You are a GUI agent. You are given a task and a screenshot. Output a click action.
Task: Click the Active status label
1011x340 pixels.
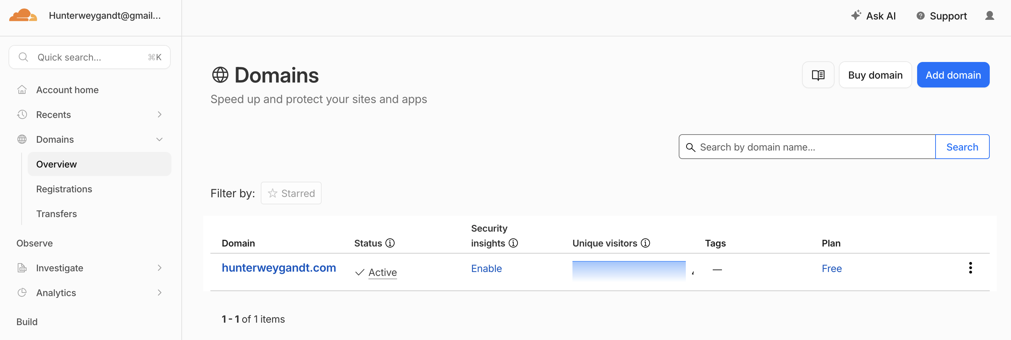click(383, 272)
